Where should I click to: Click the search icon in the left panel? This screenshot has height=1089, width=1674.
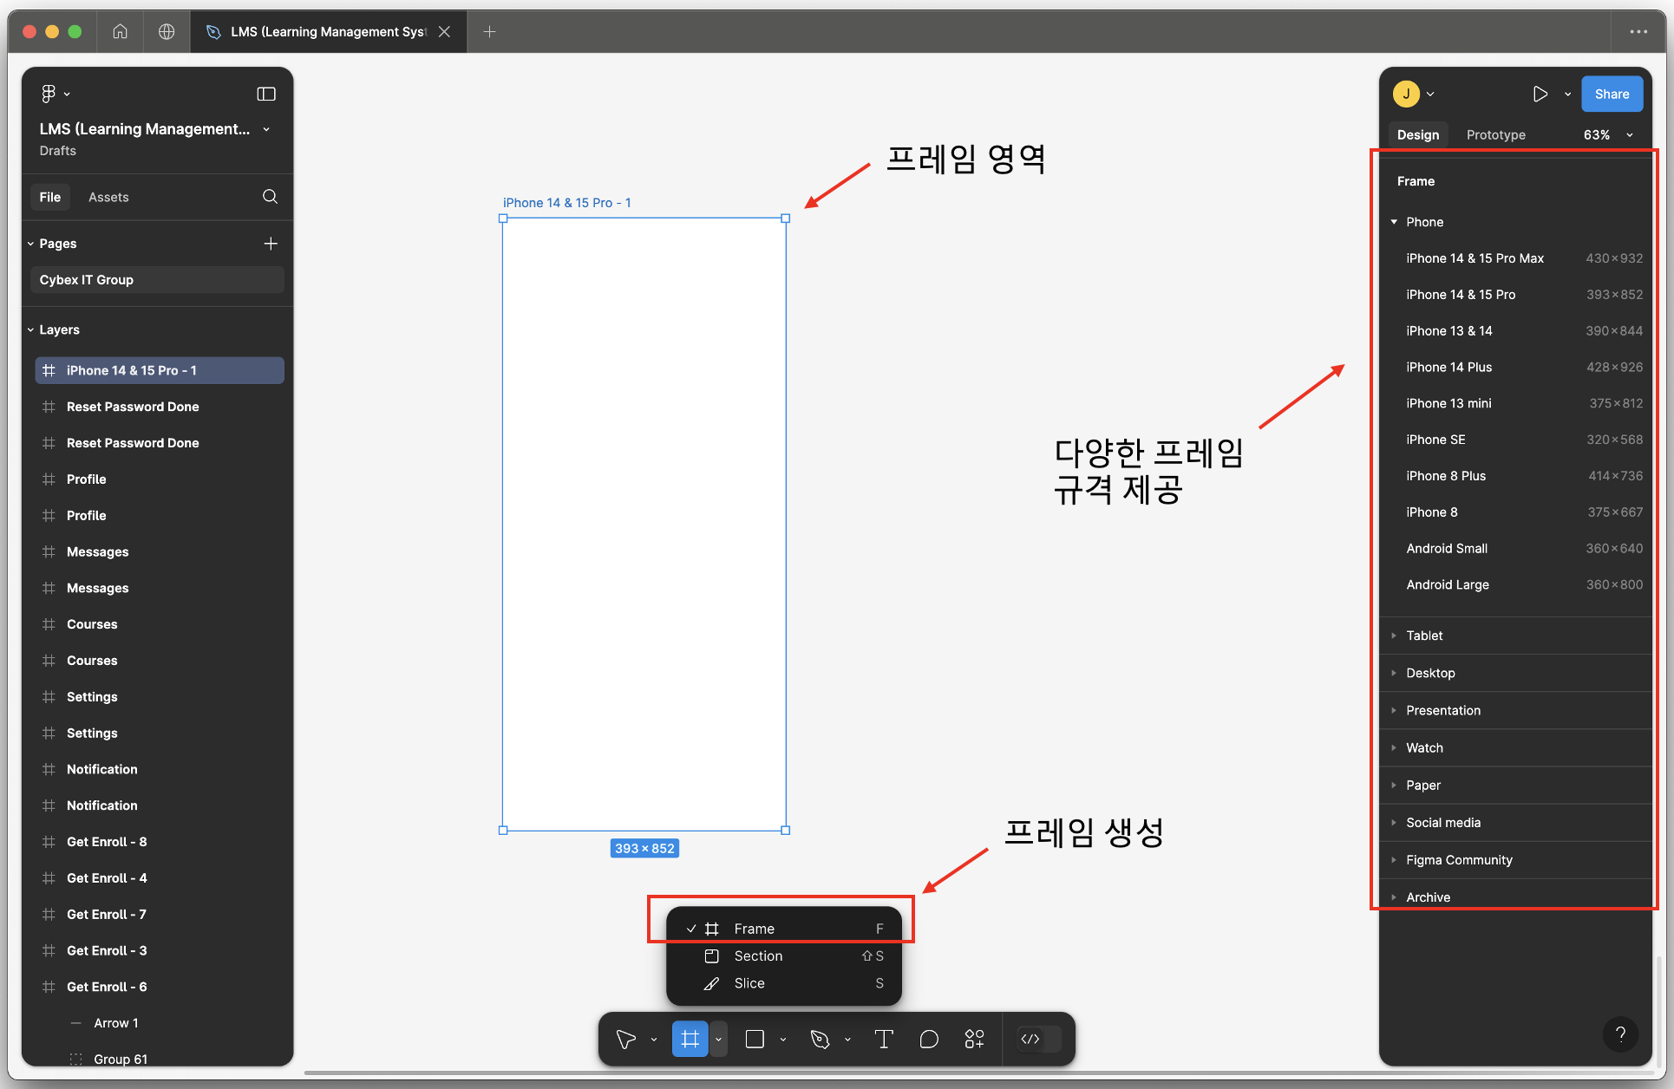(x=270, y=197)
